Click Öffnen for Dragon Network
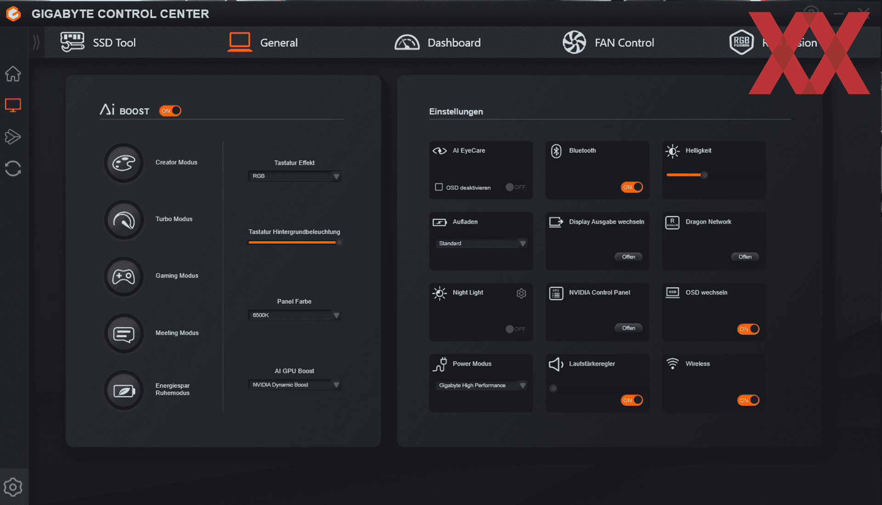This screenshot has width=882, height=505. click(745, 257)
